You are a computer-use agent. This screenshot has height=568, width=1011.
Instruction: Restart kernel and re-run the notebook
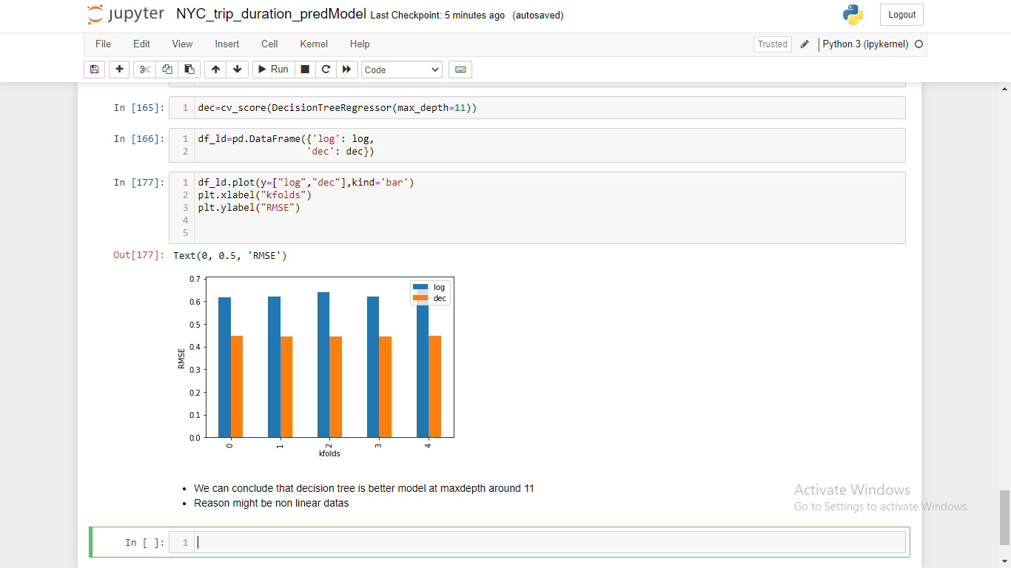point(347,69)
